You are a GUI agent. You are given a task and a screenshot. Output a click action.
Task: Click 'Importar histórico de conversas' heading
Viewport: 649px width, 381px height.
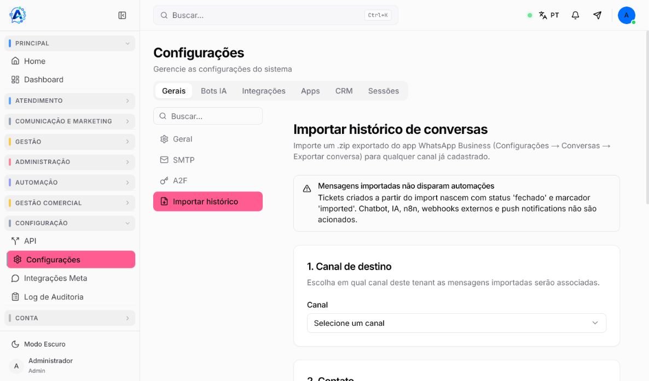click(x=390, y=130)
